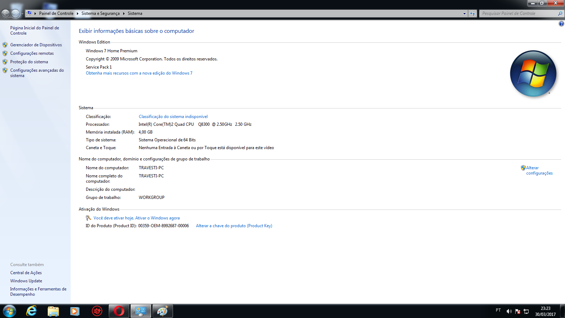This screenshot has height=318, width=565.
Task: Select the 4,00 GB memory value
Action: [145, 132]
